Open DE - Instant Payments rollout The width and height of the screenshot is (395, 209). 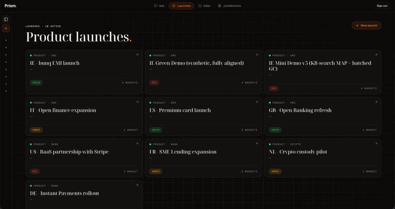coord(65,193)
